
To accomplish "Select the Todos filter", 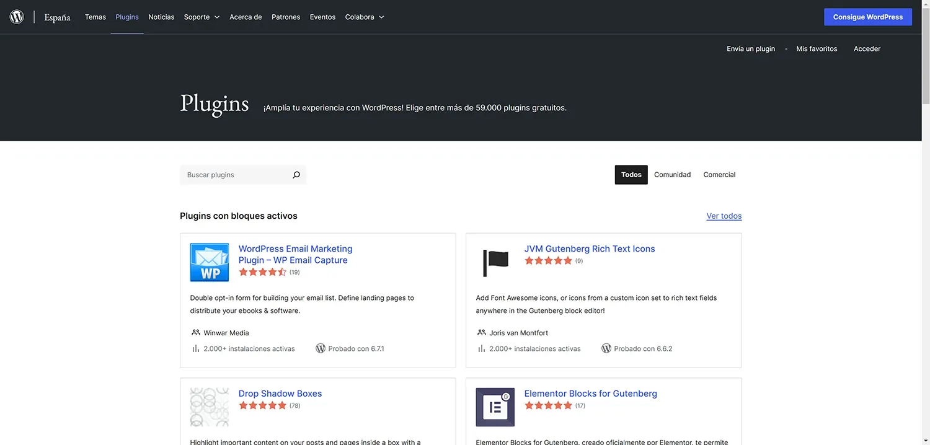I will click(x=631, y=175).
